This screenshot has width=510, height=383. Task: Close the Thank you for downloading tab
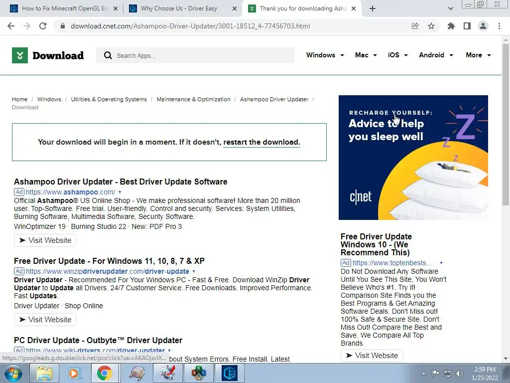click(x=354, y=9)
